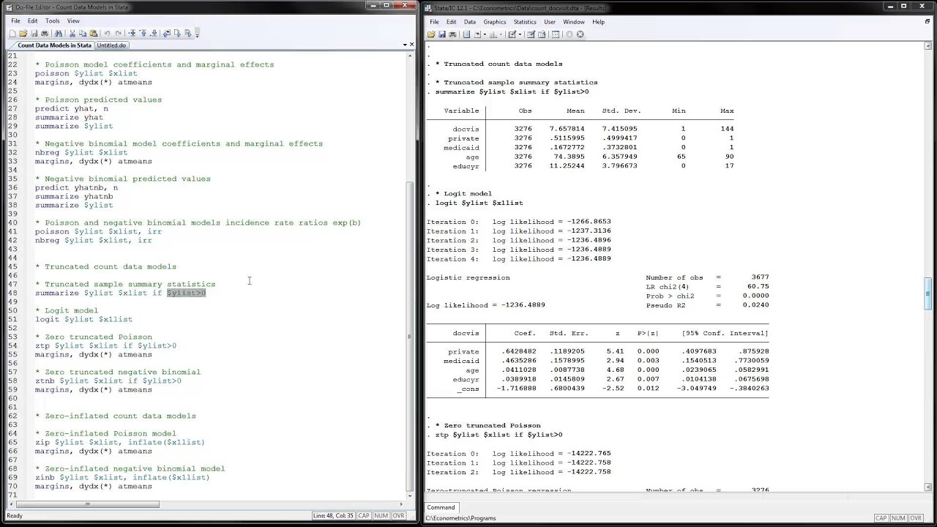Open the Graph window icon in Stata
The height and width of the screenshot is (527, 937).
[493, 34]
